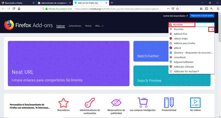Open the Firefox home page icon
This screenshot has height=118, width=221.
click(19, 9)
